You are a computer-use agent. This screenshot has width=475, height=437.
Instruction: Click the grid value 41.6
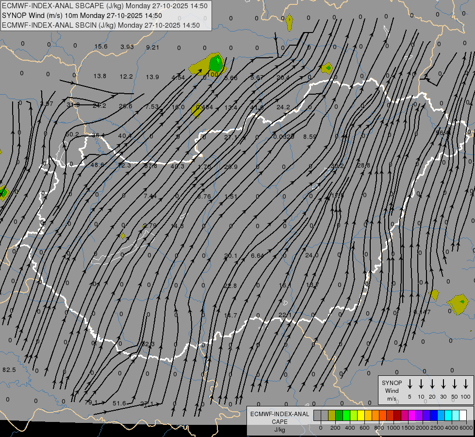click(257, 108)
